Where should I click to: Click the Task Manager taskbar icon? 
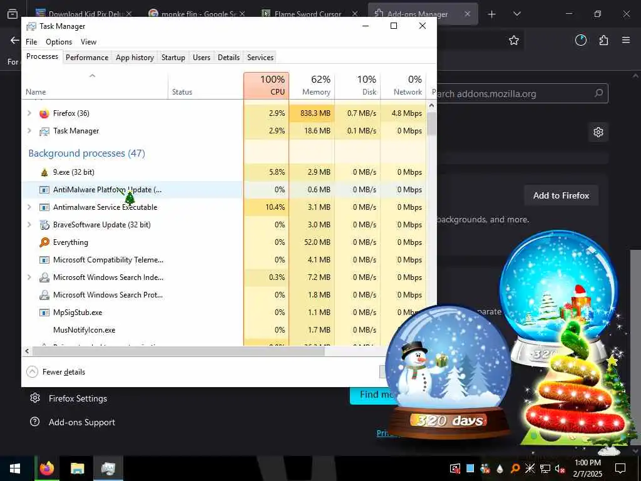point(108,468)
